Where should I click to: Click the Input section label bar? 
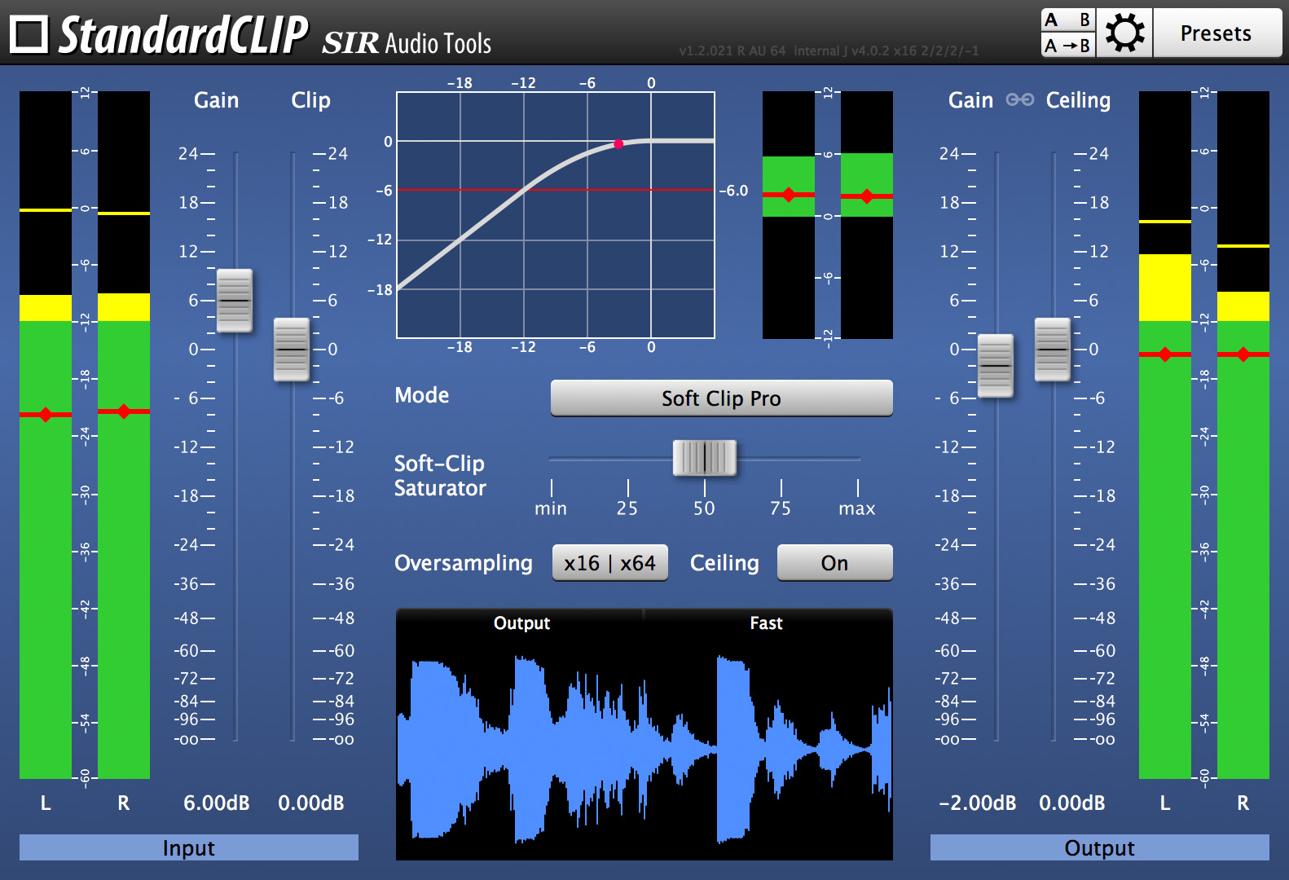[x=189, y=847]
